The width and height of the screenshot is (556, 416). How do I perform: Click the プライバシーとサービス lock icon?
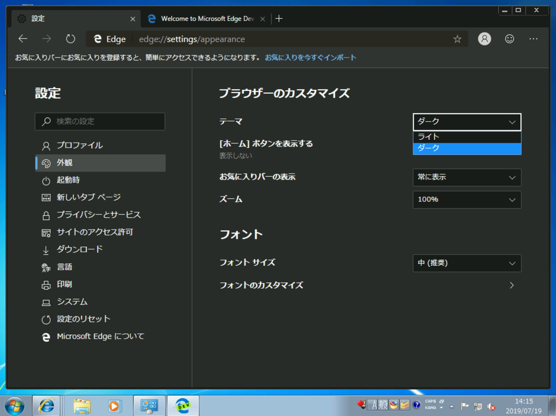click(x=46, y=215)
